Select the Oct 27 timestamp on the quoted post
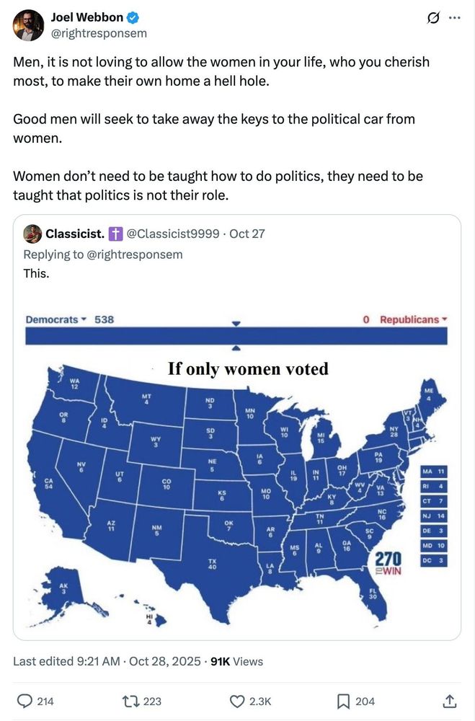The width and height of the screenshot is (475, 721). click(248, 233)
